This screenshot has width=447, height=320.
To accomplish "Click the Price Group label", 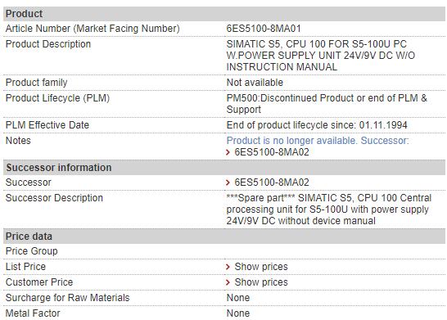I will tap(32, 251).
